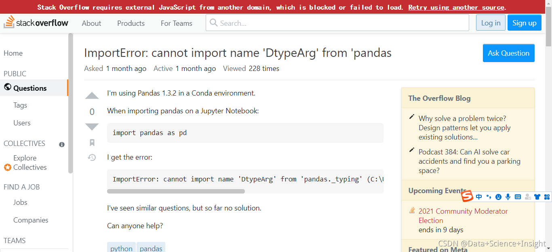The width and height of the screenshot is (552, 252).
Task: Open the Products menu
Action: (x=131, y=23)
